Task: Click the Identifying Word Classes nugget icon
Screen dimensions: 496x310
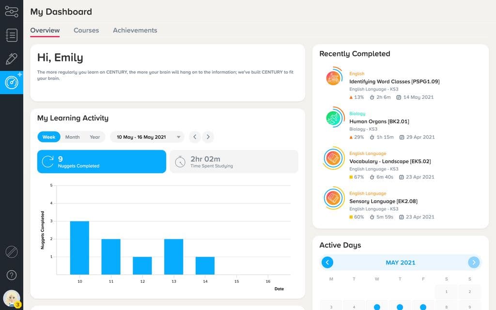Action: (333, 78)
